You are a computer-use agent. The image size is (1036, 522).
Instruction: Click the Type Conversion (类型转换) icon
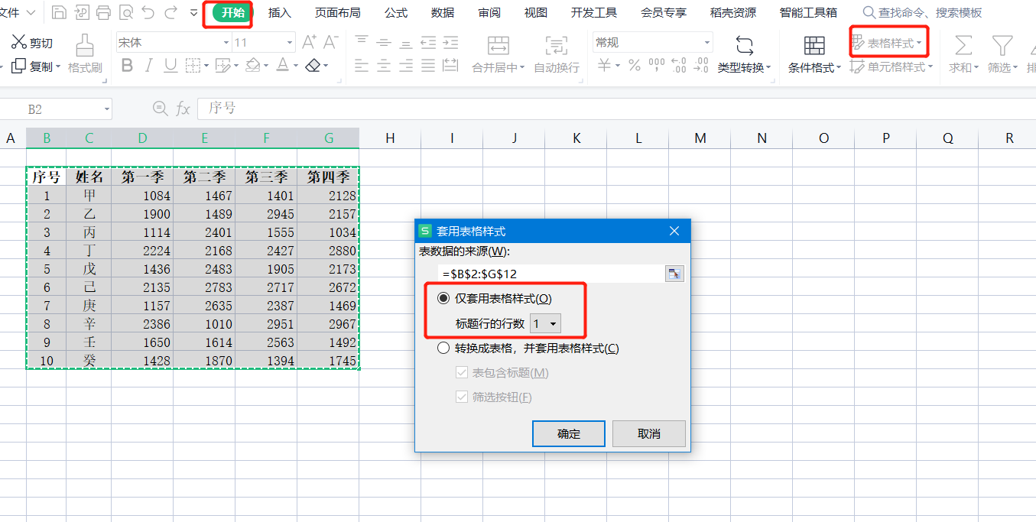743,45
